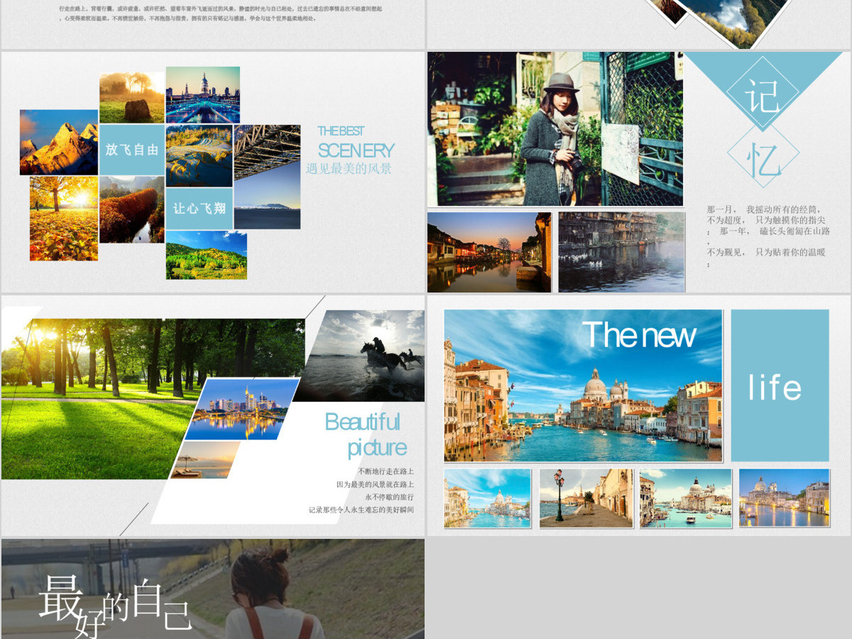Select the golden snowy mountain photo
This screenshot has height=639, width=852.
click(59, 142)
